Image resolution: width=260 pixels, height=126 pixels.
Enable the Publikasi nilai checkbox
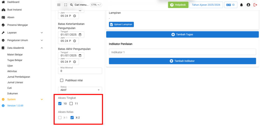[62, 80]
